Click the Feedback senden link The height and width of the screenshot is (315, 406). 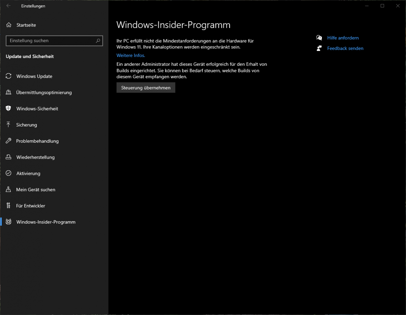[345, 48]
